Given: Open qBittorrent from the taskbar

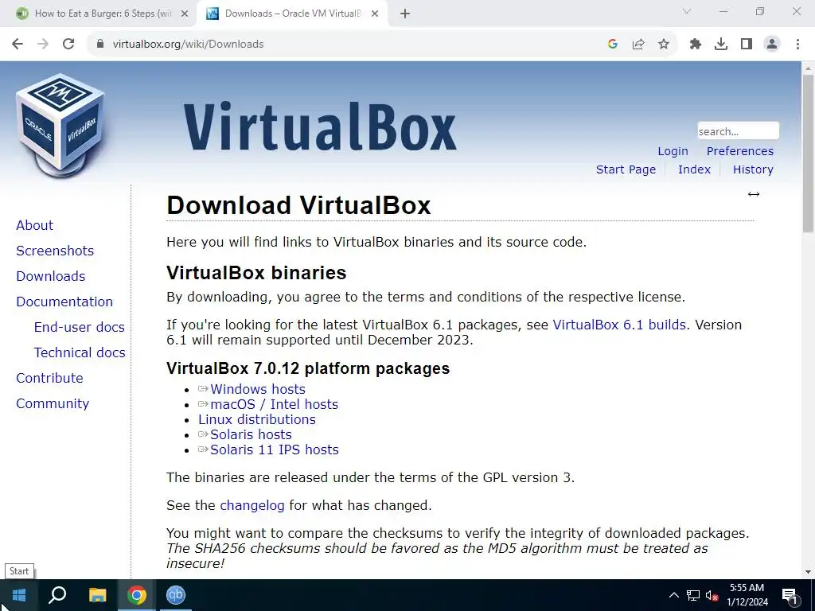Looking at the screenshot, I should (176, 595).
